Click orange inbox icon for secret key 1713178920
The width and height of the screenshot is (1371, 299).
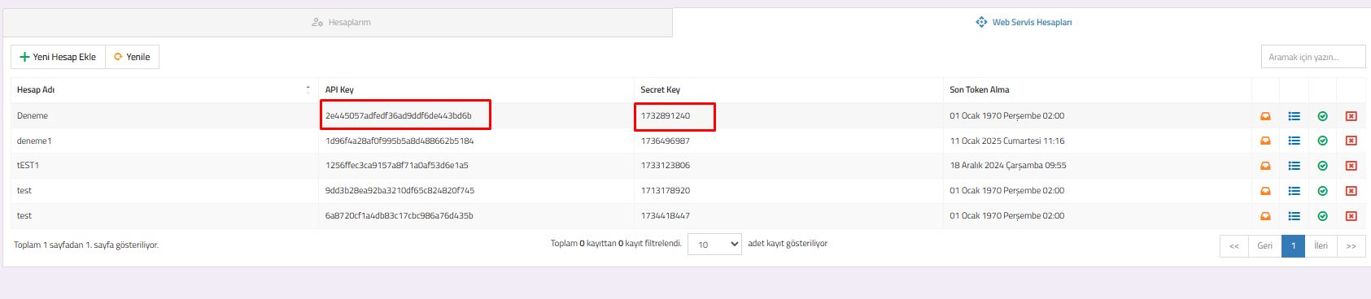(1265, 191)
